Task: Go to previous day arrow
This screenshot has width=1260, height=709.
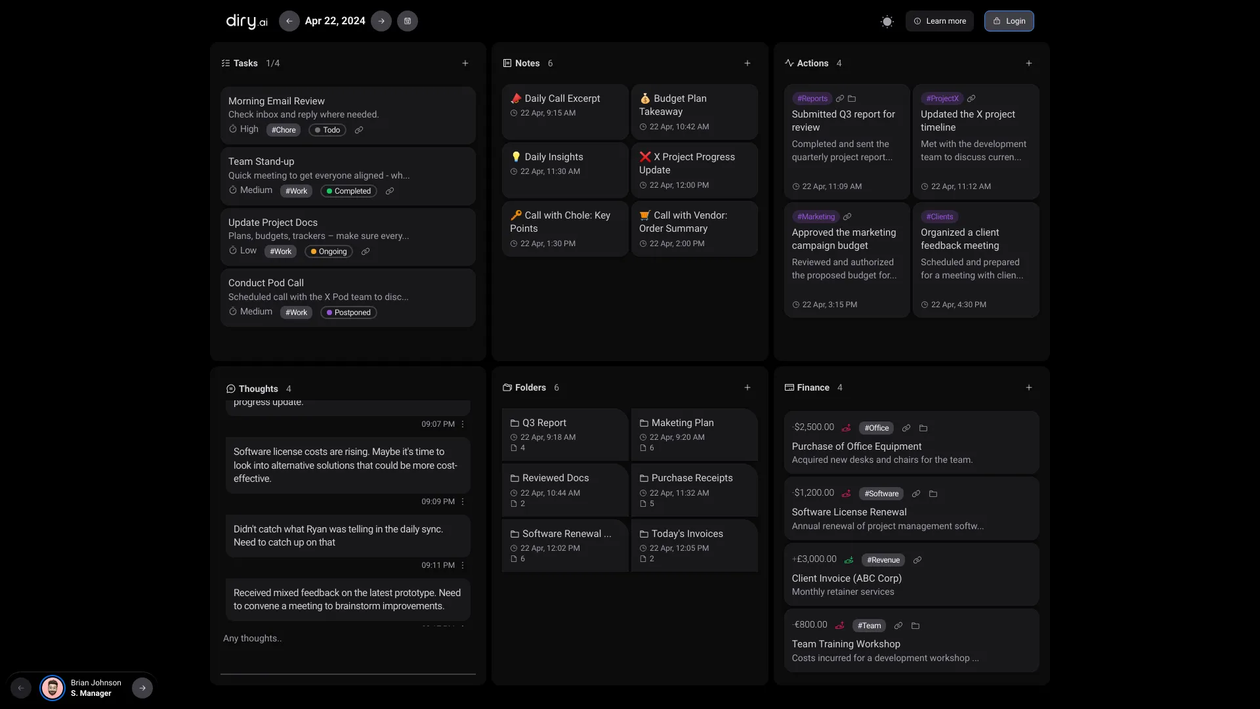Action: [x=289, y=21]
